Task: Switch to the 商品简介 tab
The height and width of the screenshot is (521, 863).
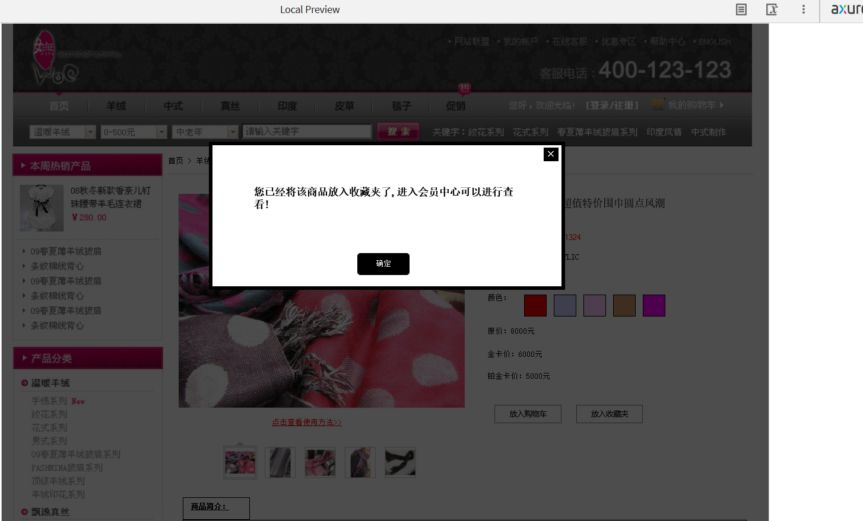Action: tap(216, 508)
